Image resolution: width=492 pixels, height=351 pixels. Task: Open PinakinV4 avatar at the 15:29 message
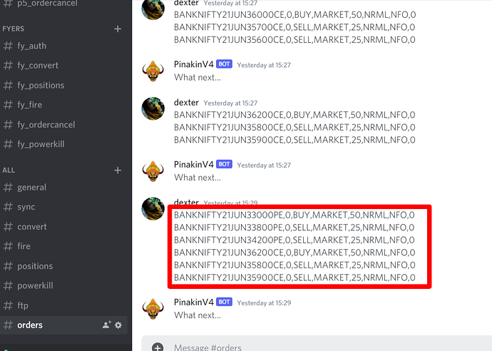pos(153,309)
